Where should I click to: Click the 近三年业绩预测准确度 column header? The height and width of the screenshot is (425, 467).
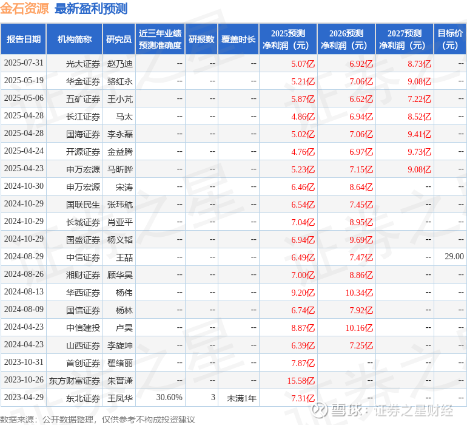point(160,39)
